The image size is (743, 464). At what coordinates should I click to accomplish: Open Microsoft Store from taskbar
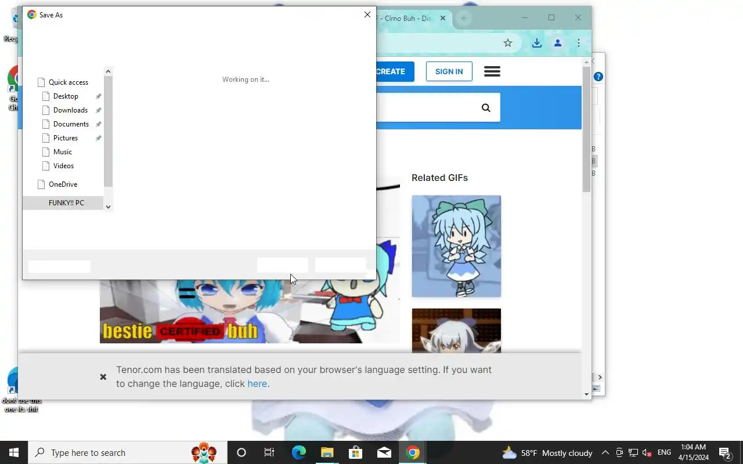[355, 452]
